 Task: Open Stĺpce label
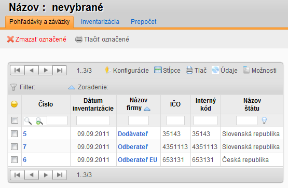point(172,71)
